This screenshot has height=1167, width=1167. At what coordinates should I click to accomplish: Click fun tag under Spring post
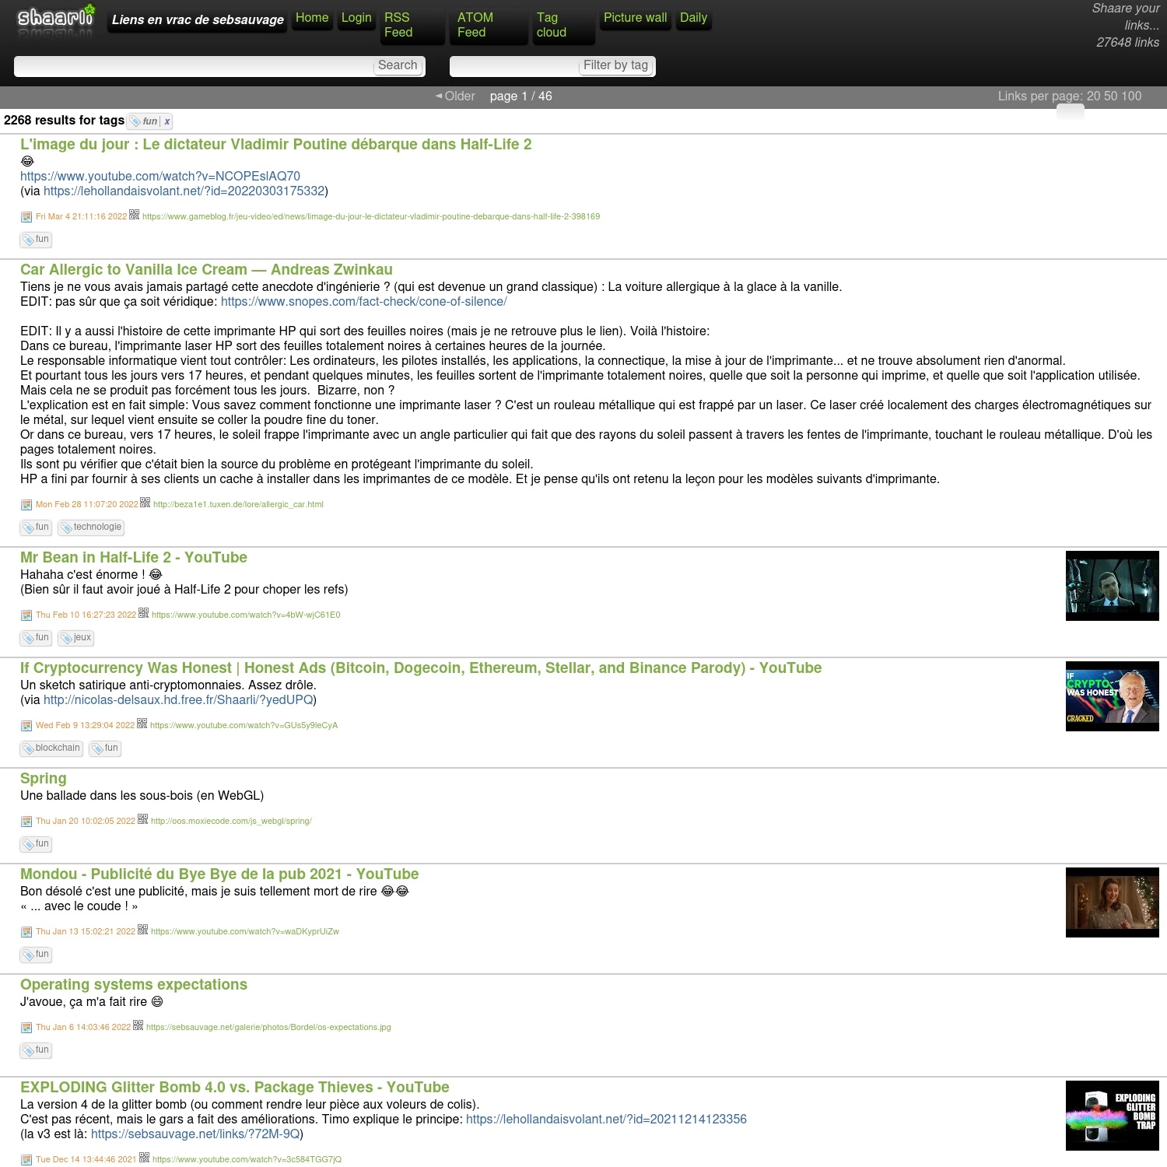point(36,844)
